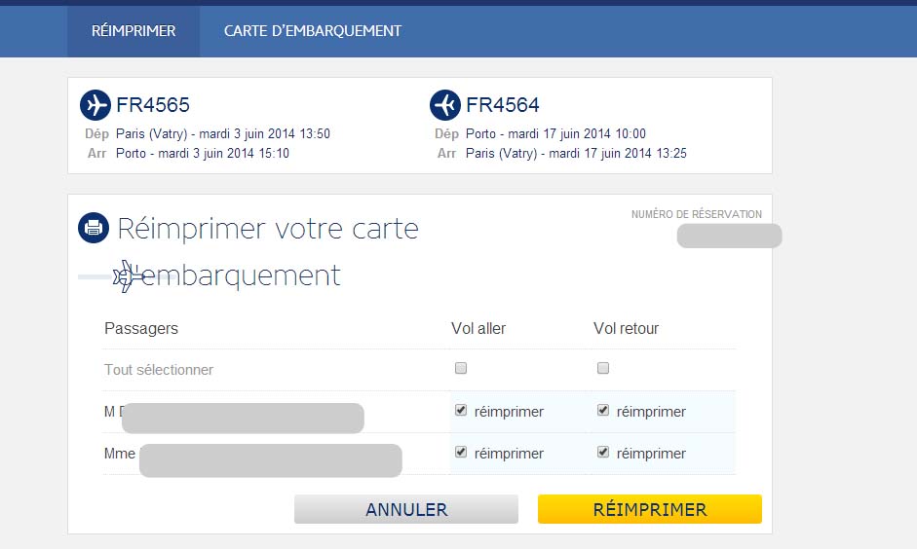Image resolution: width=917 pixels, height=549 pixels.
Task: Uncheck Vol aller réimprimer for passenger M
Action: [461, 410]
